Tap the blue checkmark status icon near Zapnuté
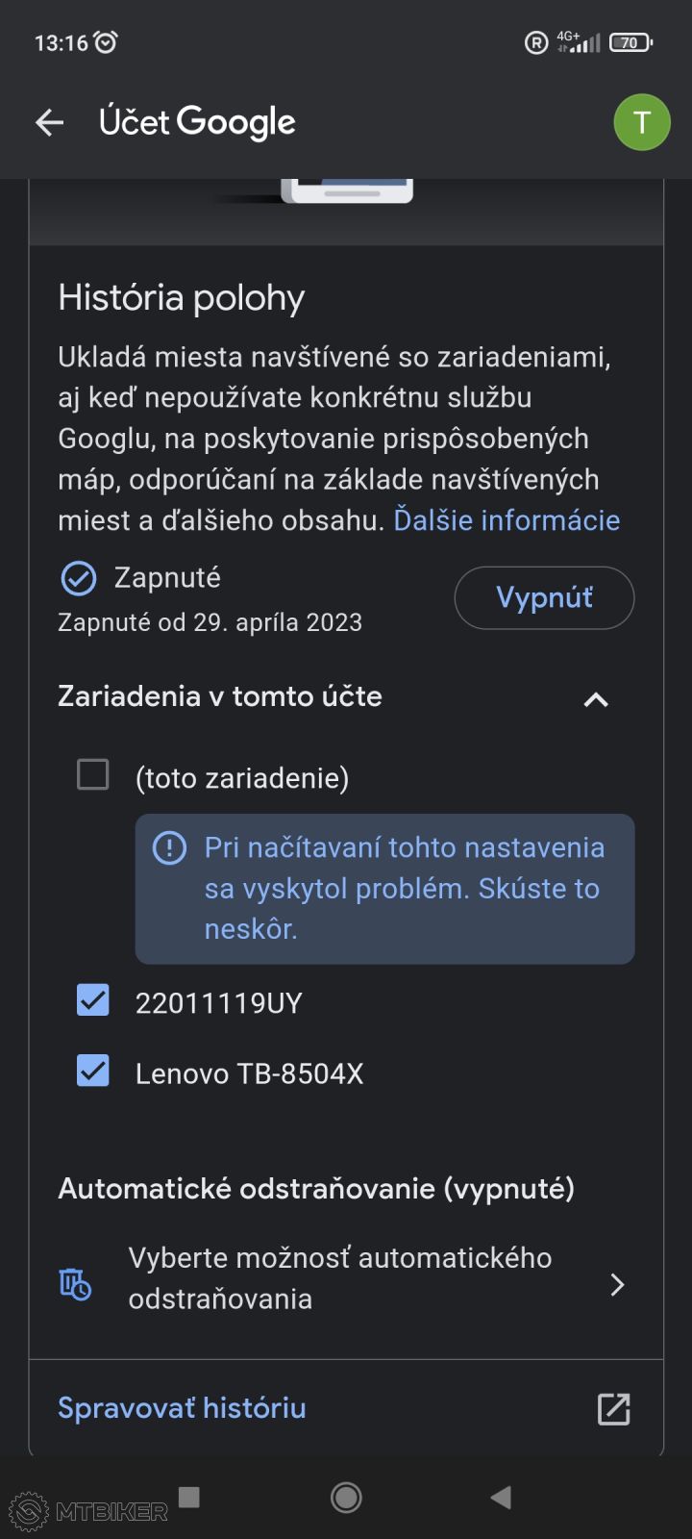This screenshot has width=692, height=1539. (78, 578)
